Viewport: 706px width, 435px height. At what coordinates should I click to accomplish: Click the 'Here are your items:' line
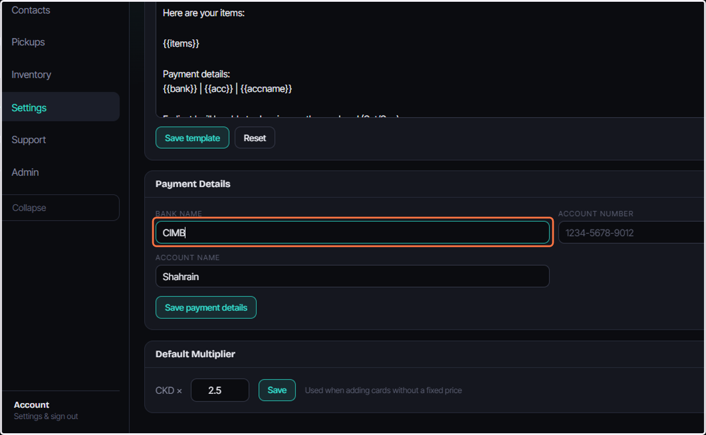pyautogui.click(x=204, y=13)
